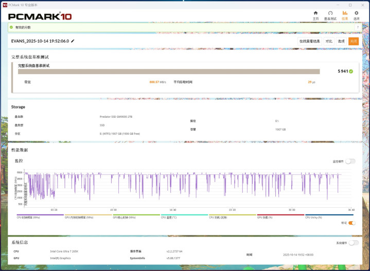Click the pencil icon to rename result
The image size is (370, 271).
(73, 41)
